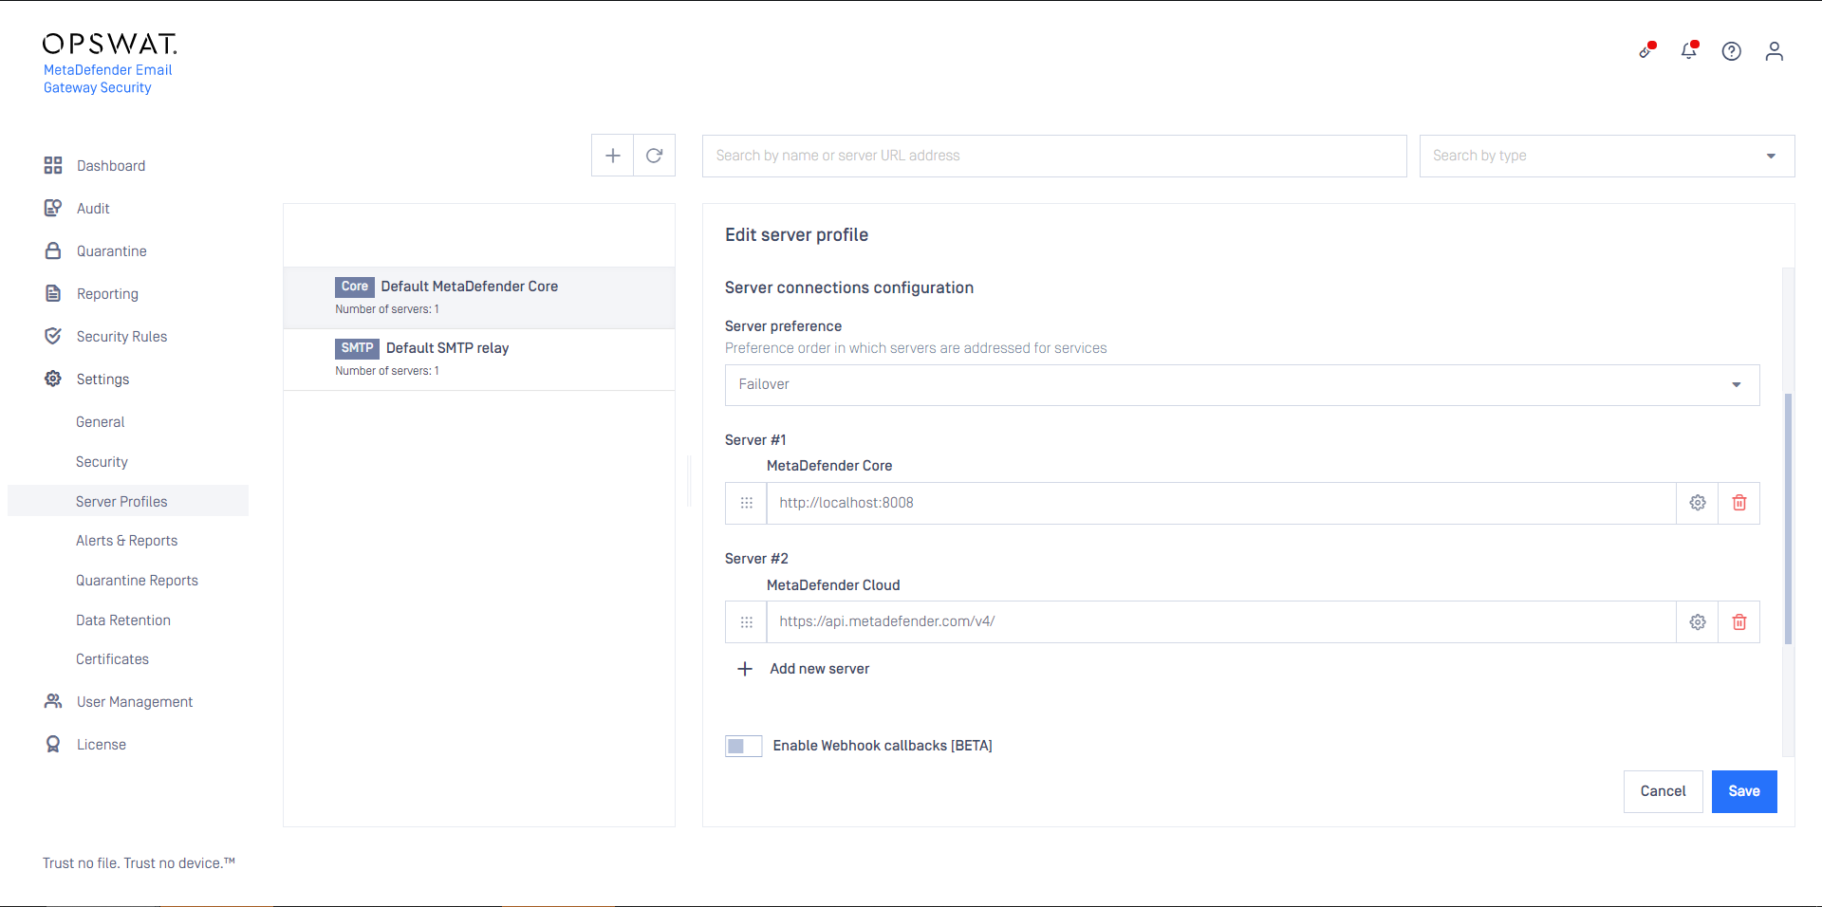This screenshot has height=907, width=1822.
Task: Click the SMTP badge label
Action: 357,348
